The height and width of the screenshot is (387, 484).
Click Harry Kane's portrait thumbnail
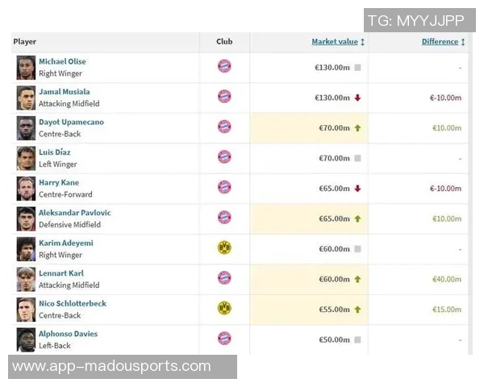click(26, 188)
